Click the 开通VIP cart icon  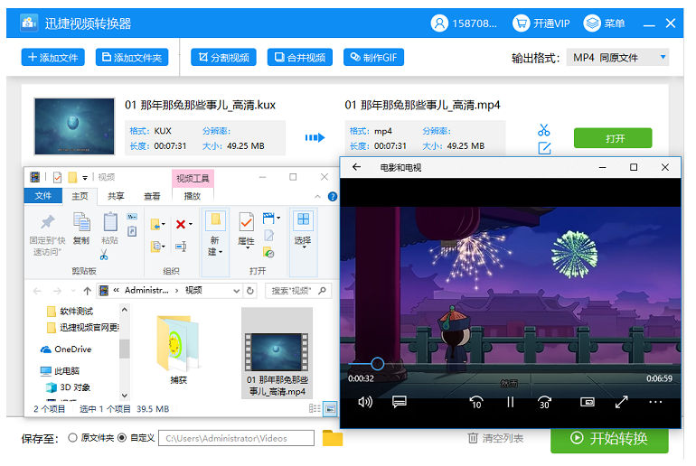point(521,23)
